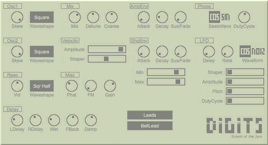Image resolution: width=268 pixels, height=145 pixels.
Task: Open the Osc2 Square waveshape selector
Action: 42,52
